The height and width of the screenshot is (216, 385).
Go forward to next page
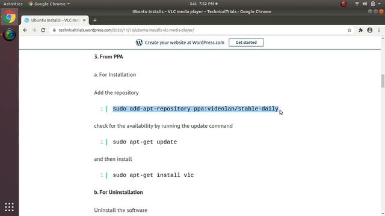[34, 30]
